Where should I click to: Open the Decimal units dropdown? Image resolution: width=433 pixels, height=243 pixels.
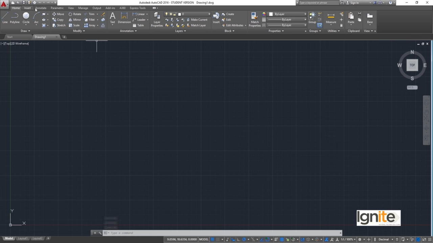pyautogui.click(x=385, y=239)
